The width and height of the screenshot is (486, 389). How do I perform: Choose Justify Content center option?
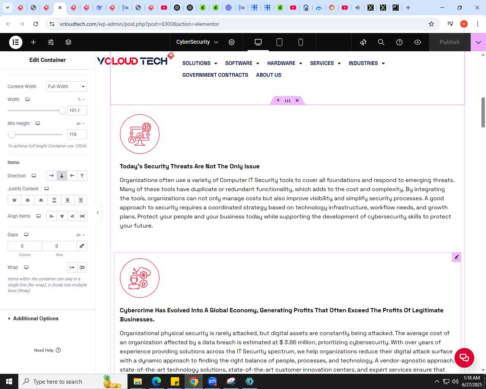pos(28,200)
